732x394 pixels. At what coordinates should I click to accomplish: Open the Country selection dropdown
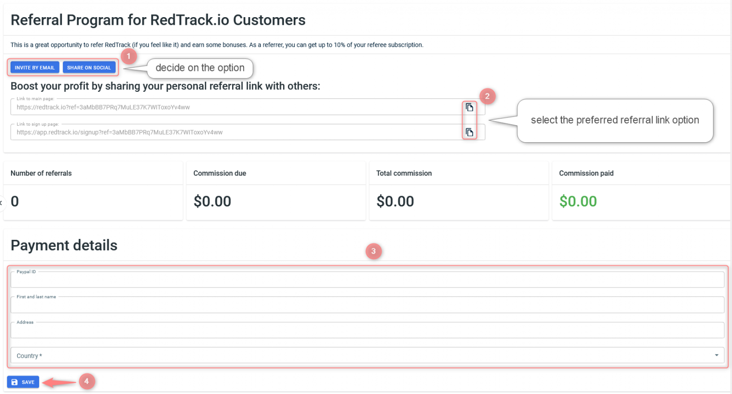coord(362,355)
